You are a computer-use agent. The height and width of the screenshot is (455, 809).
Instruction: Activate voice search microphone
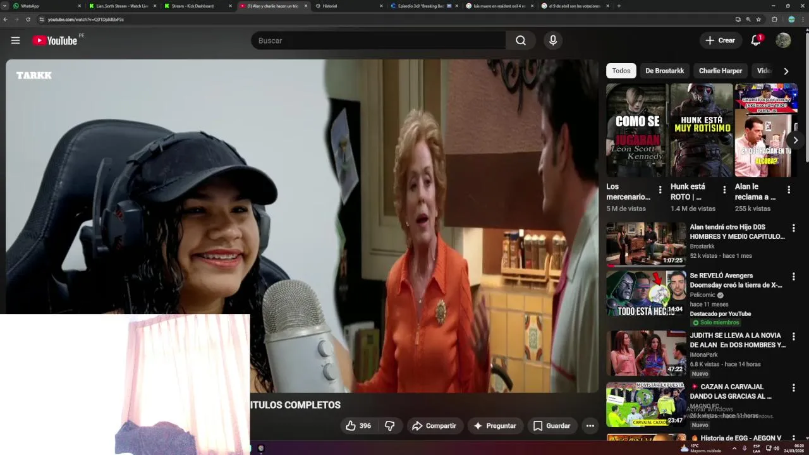click(x=553, y=40)
